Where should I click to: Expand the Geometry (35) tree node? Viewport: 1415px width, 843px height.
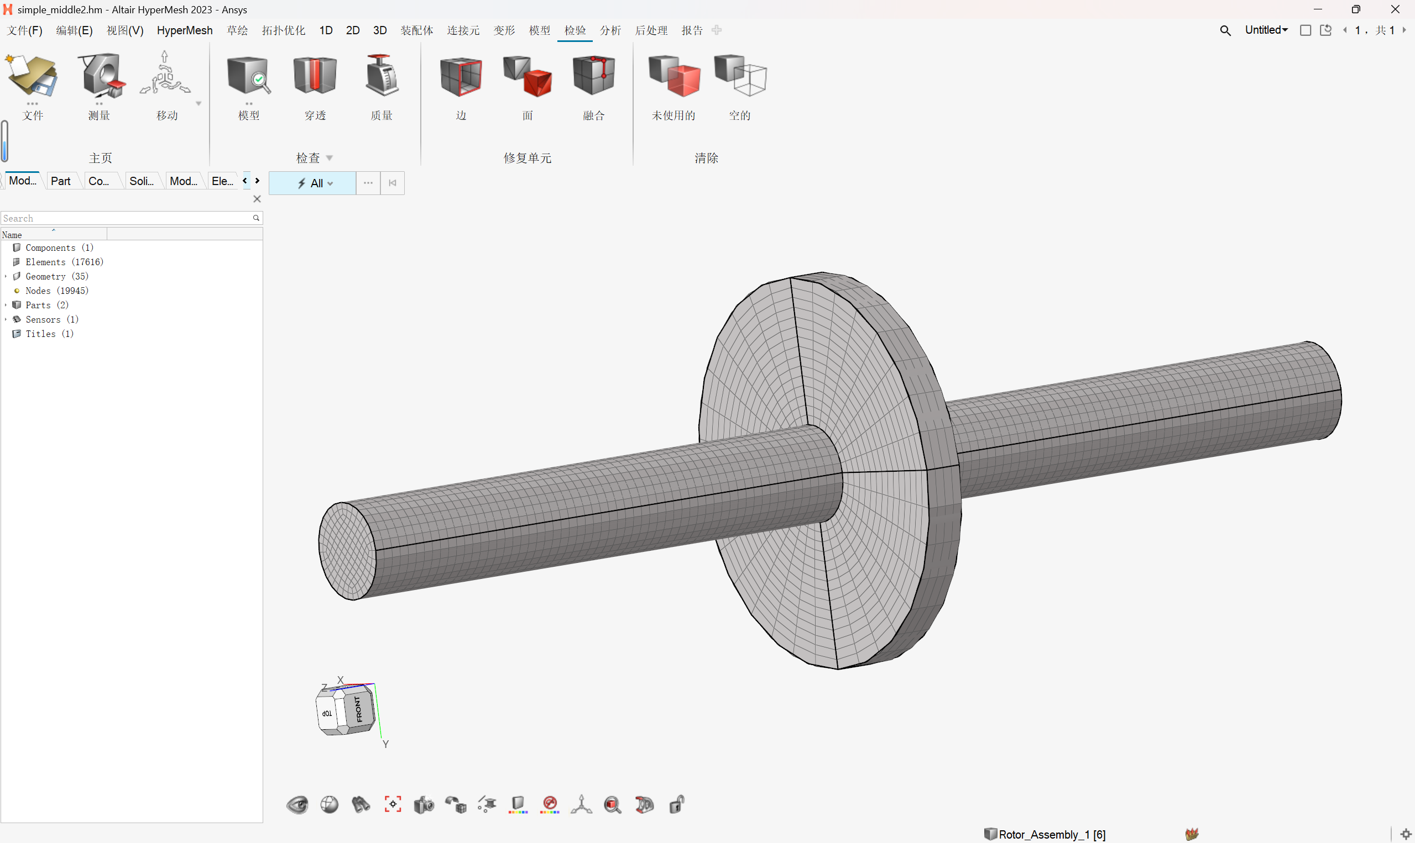point(6,276)
